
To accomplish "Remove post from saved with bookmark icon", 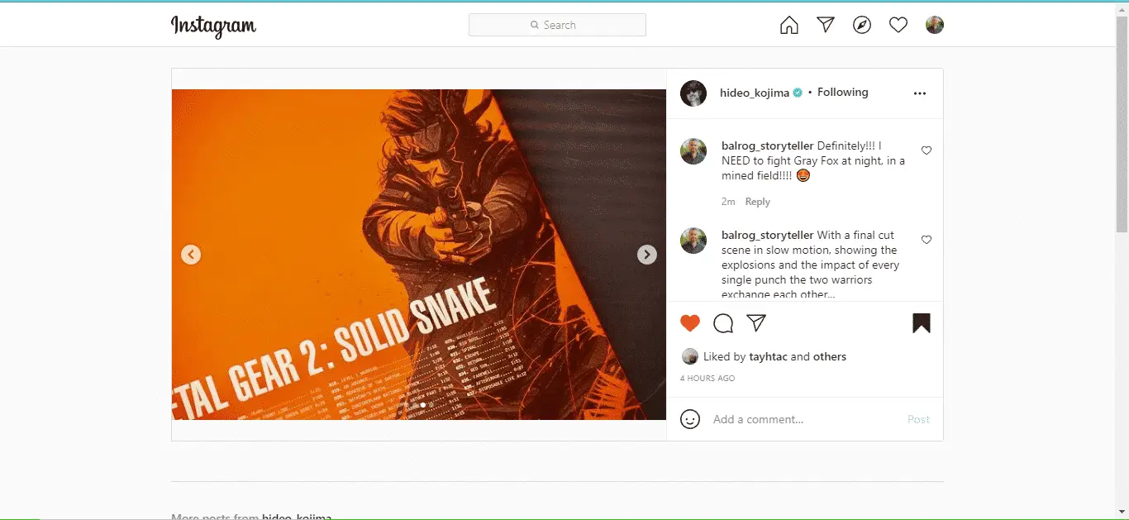I will coord(922,323).
